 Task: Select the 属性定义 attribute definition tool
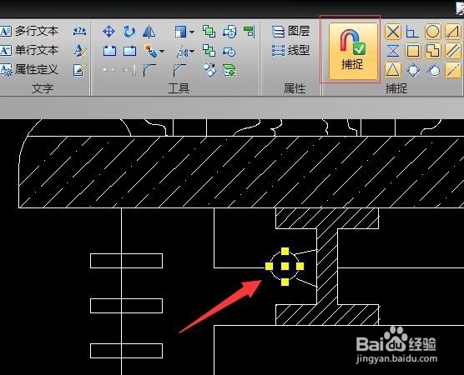point(29,70)
